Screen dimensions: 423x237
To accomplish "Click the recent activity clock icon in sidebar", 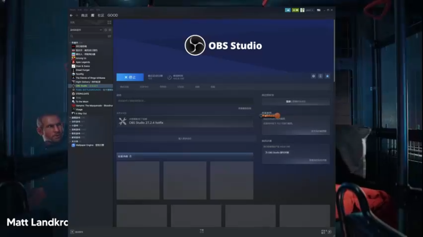I will pos(105,30).
